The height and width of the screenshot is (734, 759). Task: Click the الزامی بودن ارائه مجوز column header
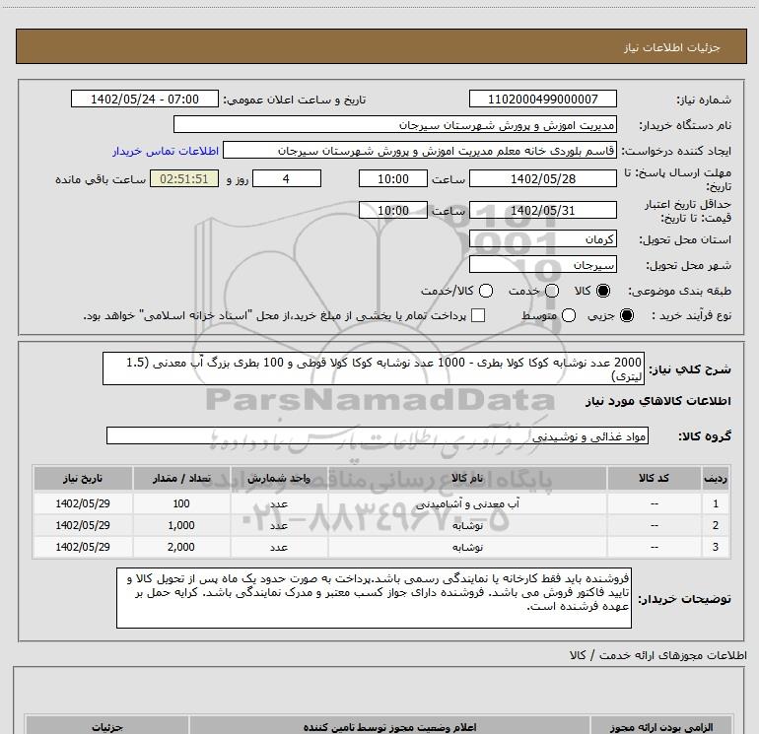coord(661,727)
